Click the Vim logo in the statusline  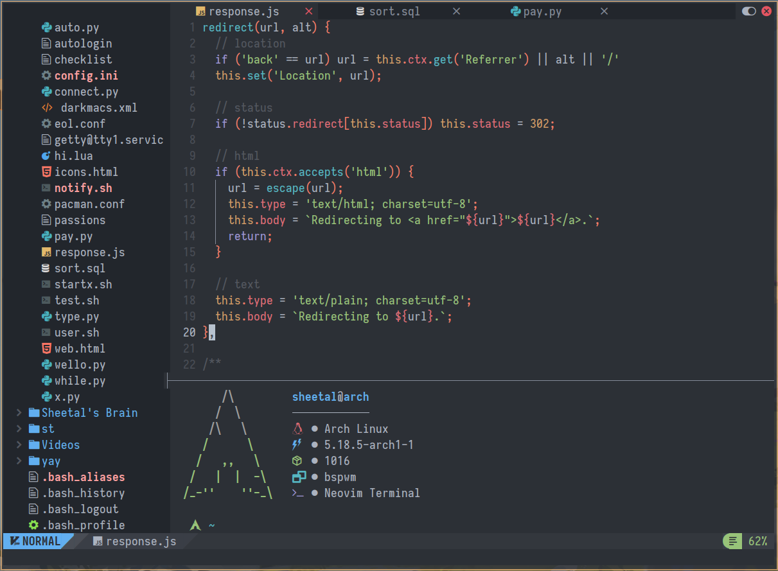click(x=14, y=541)
